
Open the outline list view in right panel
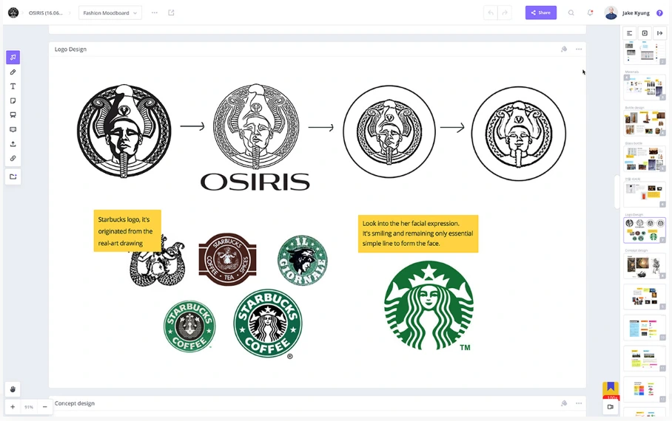[630, 33]
